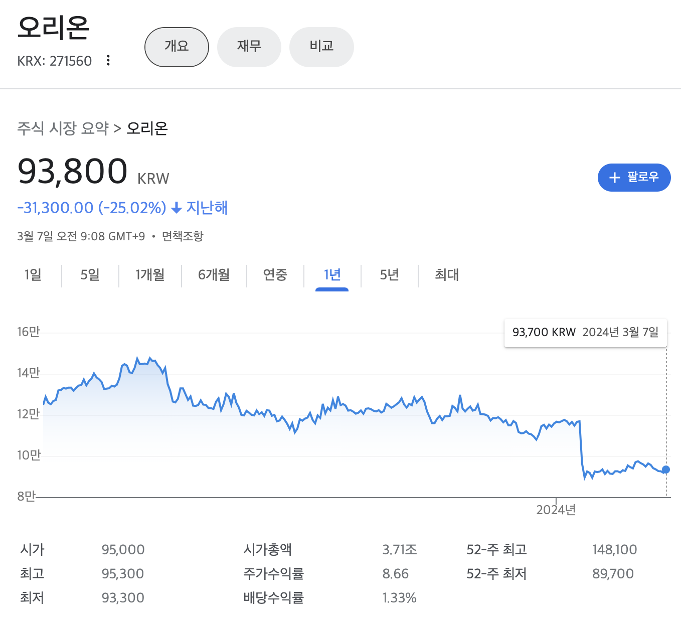
Task: Click the 2024년 axis marker
Action: 556,510
